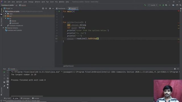Viewport: 182px width, 102px height.
Task: Switch to functions.kt editor tab
Action: (61, 8)
